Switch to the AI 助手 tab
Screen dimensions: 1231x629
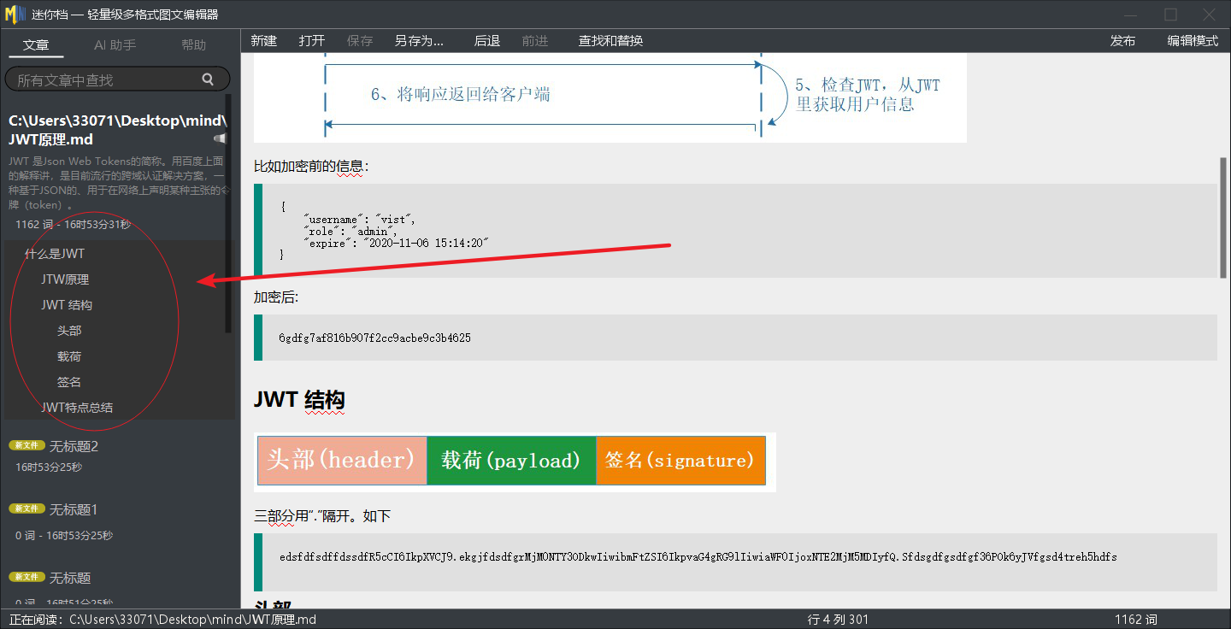[x=115, y=45]
